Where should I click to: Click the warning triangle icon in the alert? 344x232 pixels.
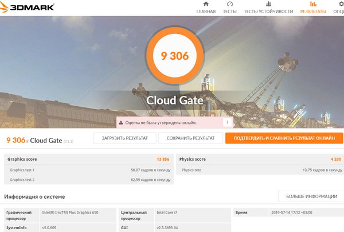pos(120,122)
